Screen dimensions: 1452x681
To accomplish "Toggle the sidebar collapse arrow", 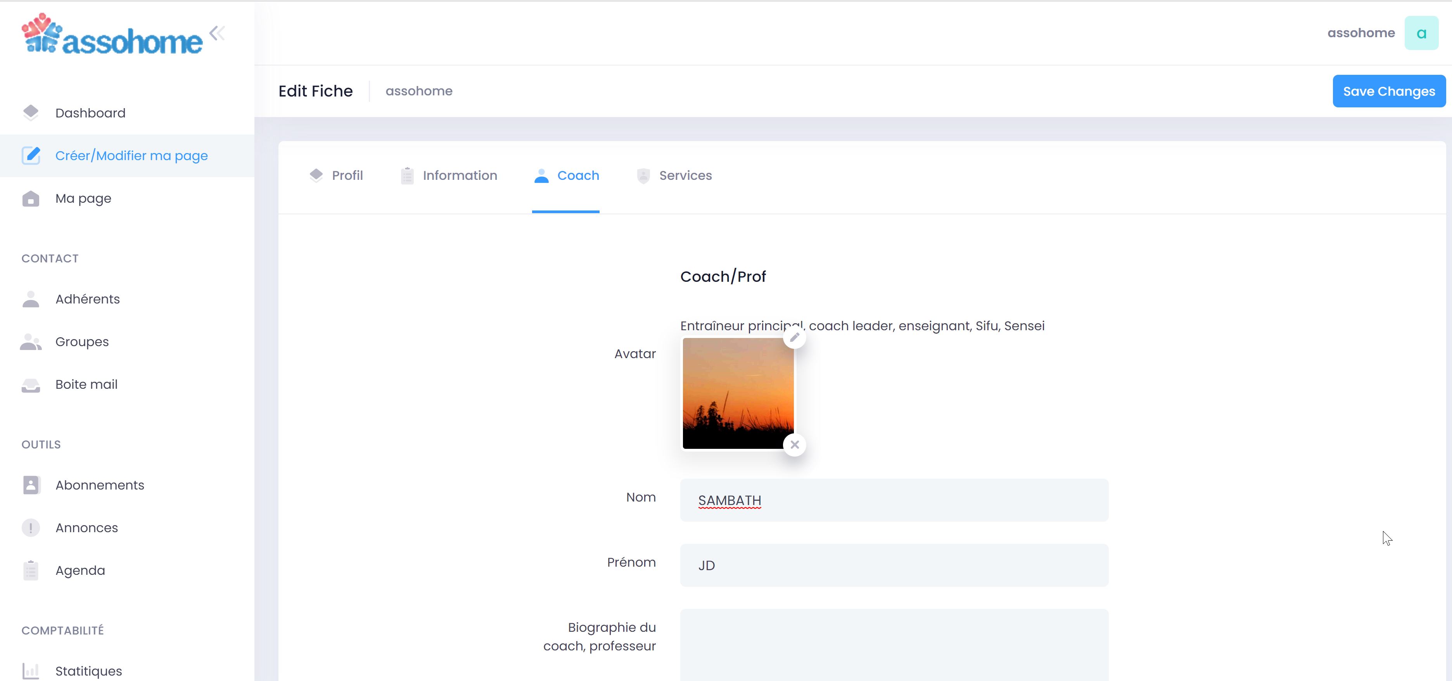I will pos(217,33).
